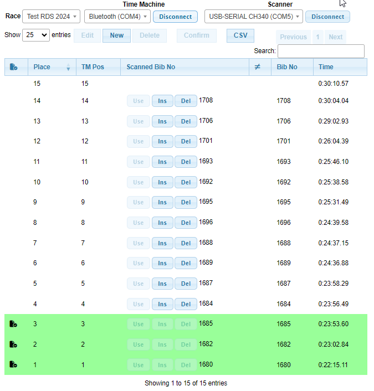Screen dimensions: 374x391
Task: Click Del for scanned bib 1689
Action: pos(186,263)
